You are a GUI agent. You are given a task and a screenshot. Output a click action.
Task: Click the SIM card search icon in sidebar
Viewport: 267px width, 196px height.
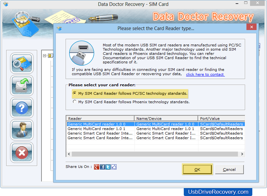pos(22,63)
